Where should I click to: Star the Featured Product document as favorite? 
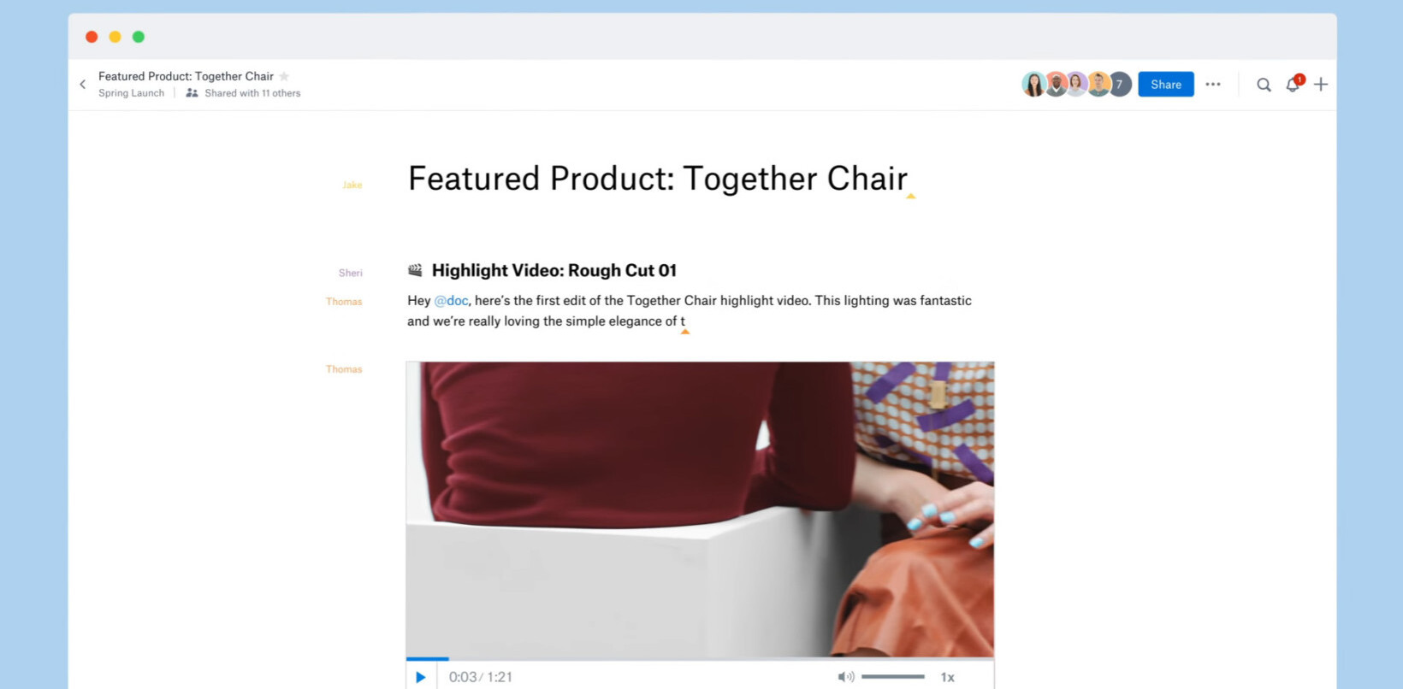coord(284,76)
